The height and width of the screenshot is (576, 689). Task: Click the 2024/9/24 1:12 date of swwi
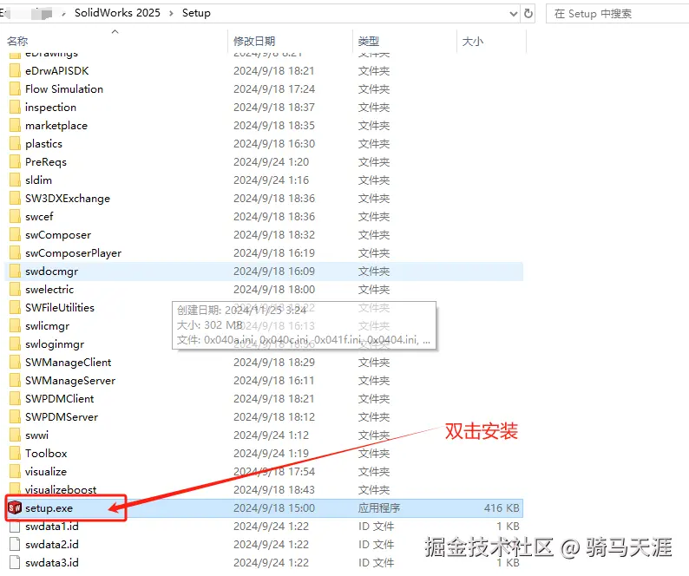(271, 435)
